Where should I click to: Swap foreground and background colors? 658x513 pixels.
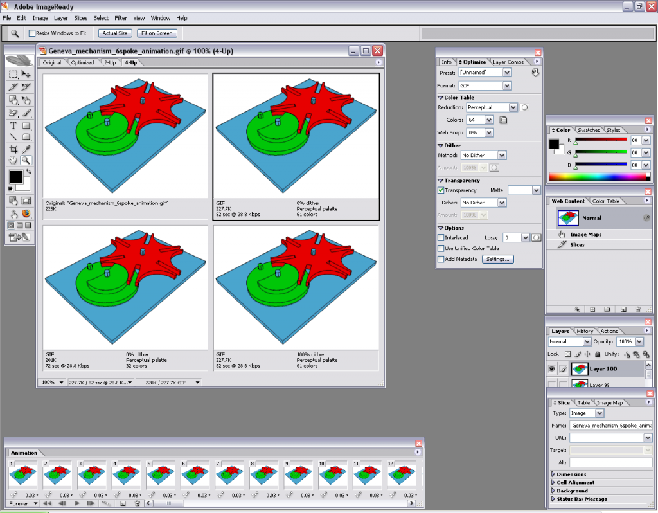click(x=28, y=171)
